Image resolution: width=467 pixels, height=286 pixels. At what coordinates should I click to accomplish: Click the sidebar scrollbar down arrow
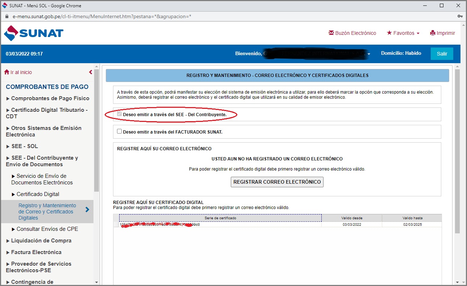(96, 282)
